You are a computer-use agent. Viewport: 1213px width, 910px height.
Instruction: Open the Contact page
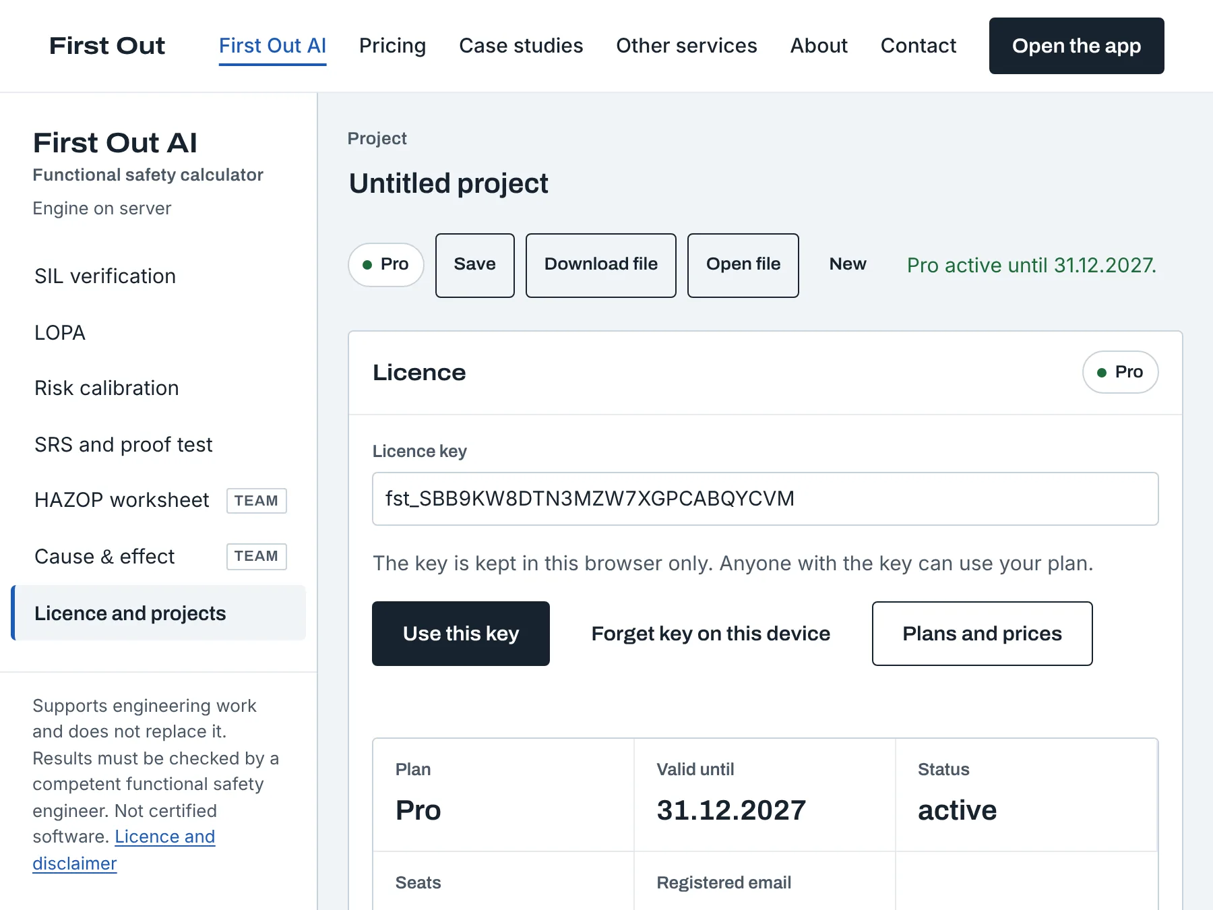click(x=919, y=46)
